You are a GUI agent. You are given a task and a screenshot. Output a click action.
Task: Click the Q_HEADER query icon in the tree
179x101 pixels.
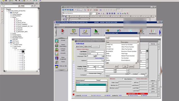pyautogui.click(x=15, y=30)
